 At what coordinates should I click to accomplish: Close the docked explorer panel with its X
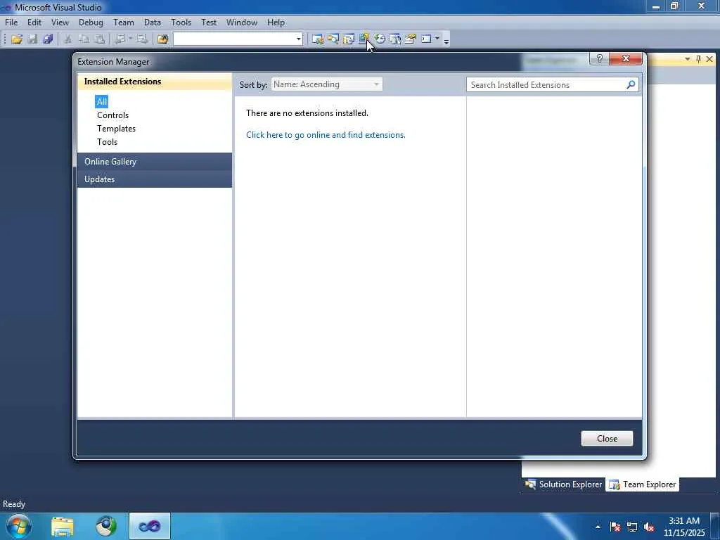(x=709, y=59)
